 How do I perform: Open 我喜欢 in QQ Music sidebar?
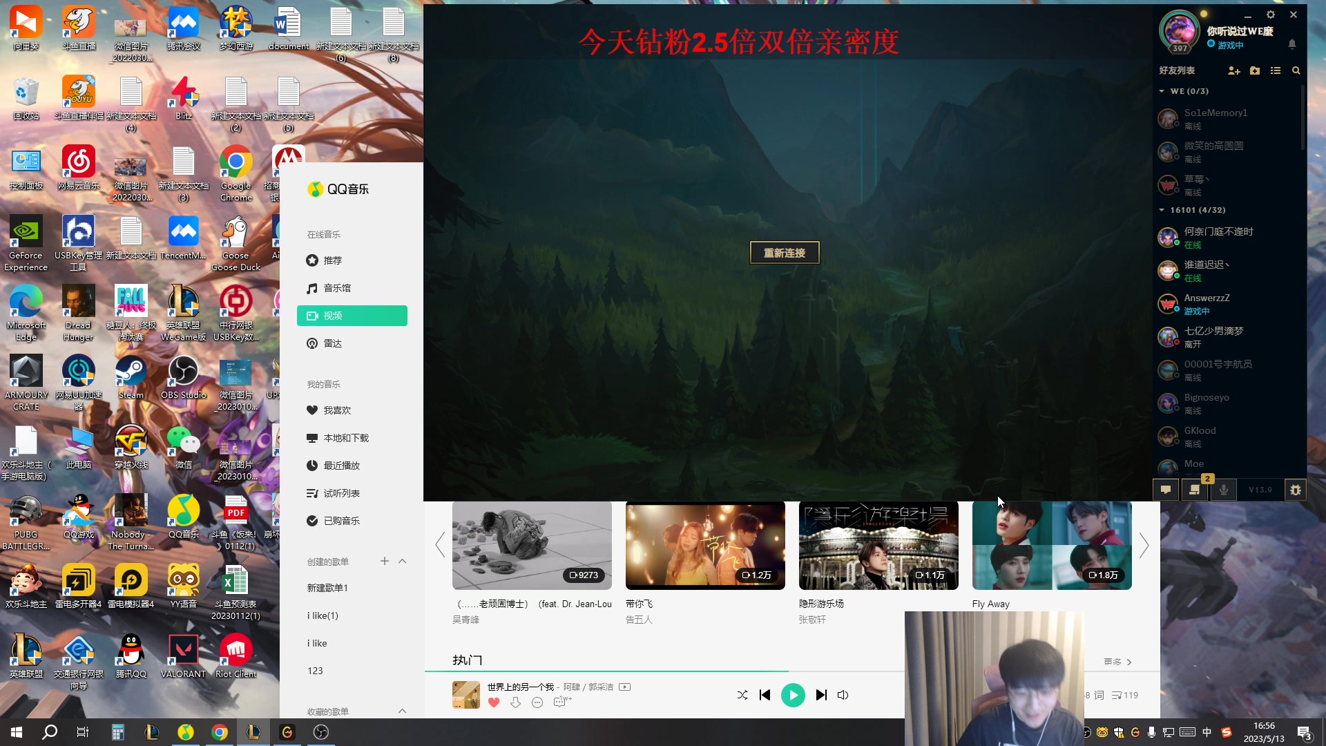pyautogui.click(x=337, y=410)
